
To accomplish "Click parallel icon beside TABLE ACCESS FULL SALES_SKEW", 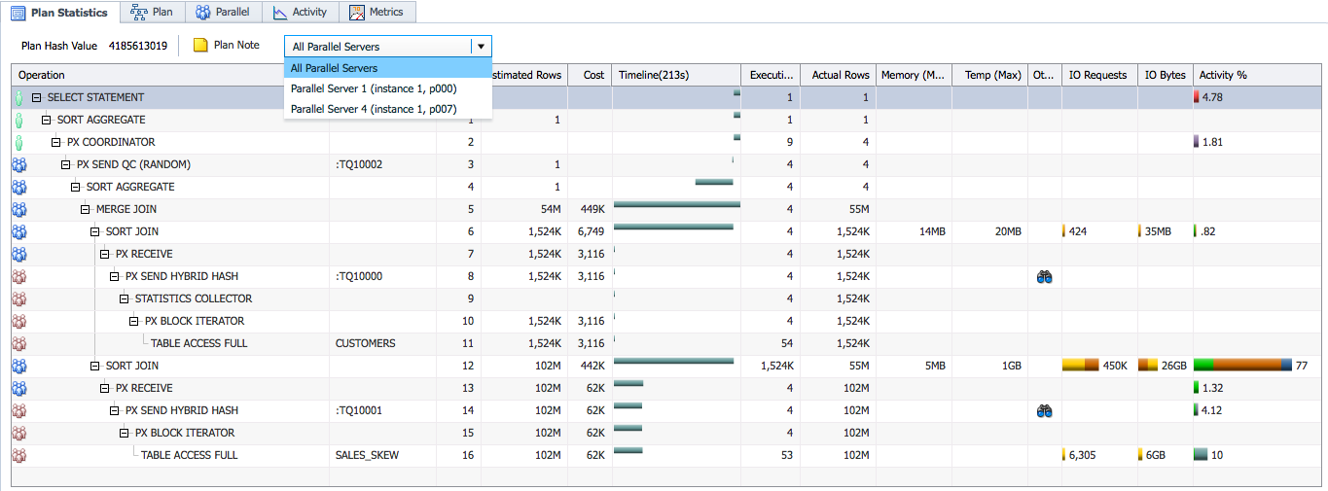I will [x=18, y=455].
